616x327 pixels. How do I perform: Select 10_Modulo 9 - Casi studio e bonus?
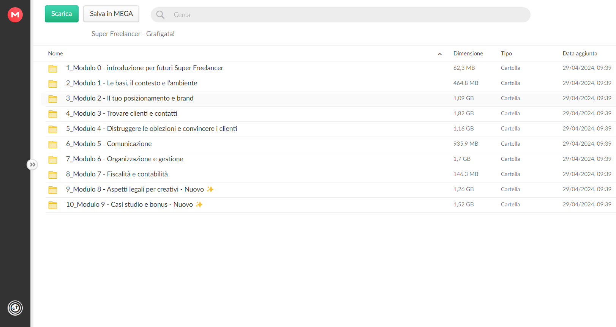click(x=134, y=204)
